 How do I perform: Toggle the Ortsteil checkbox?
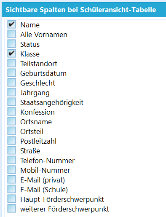(x=11, y=131)
